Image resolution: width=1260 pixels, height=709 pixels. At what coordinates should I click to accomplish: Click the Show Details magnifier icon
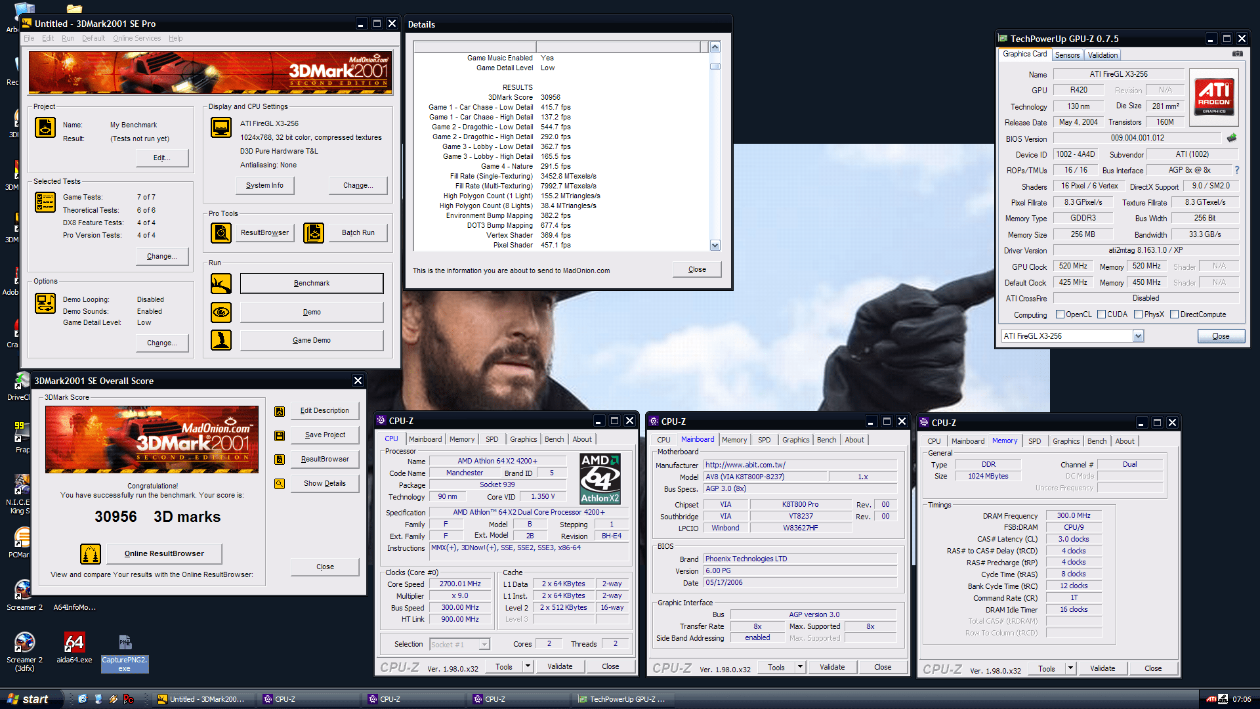[x=280, y=484]
